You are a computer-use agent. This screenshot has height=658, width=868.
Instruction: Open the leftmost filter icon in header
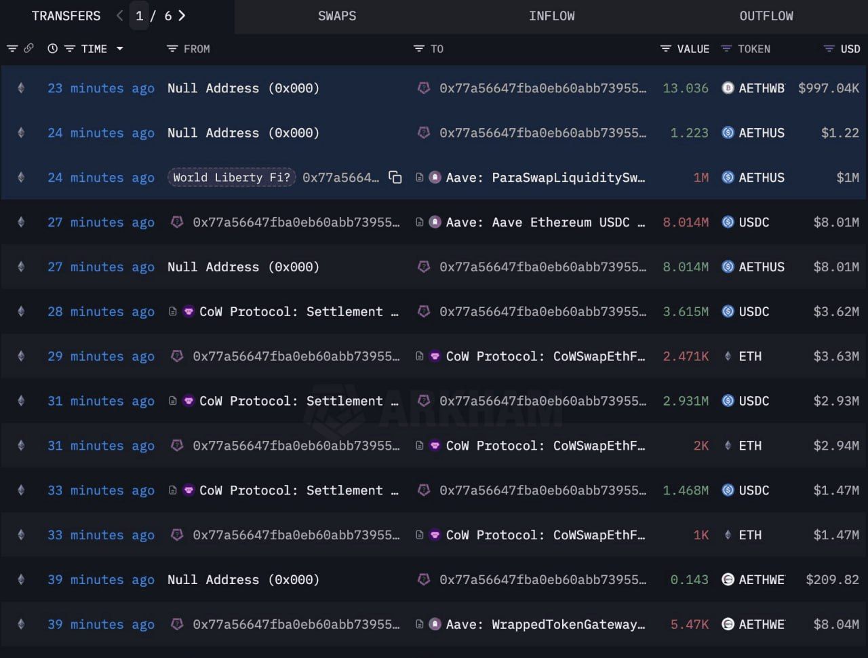coord(12,49)
